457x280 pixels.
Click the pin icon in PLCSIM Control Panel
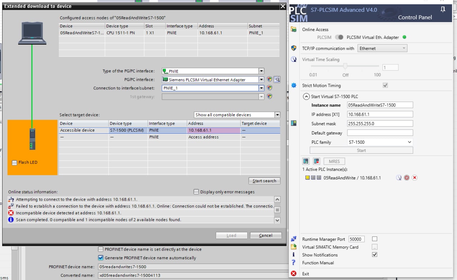coord(443,10)
